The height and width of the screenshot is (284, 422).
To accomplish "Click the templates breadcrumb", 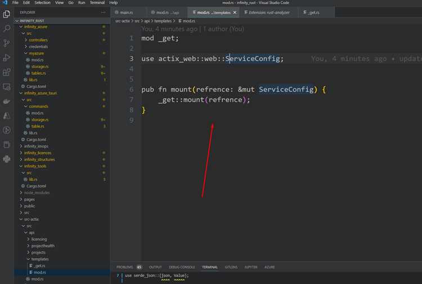I will (163, 21).
